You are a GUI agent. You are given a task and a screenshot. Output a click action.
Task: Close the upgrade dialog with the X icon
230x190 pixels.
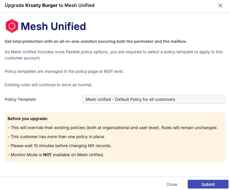(x=220, y=6)
